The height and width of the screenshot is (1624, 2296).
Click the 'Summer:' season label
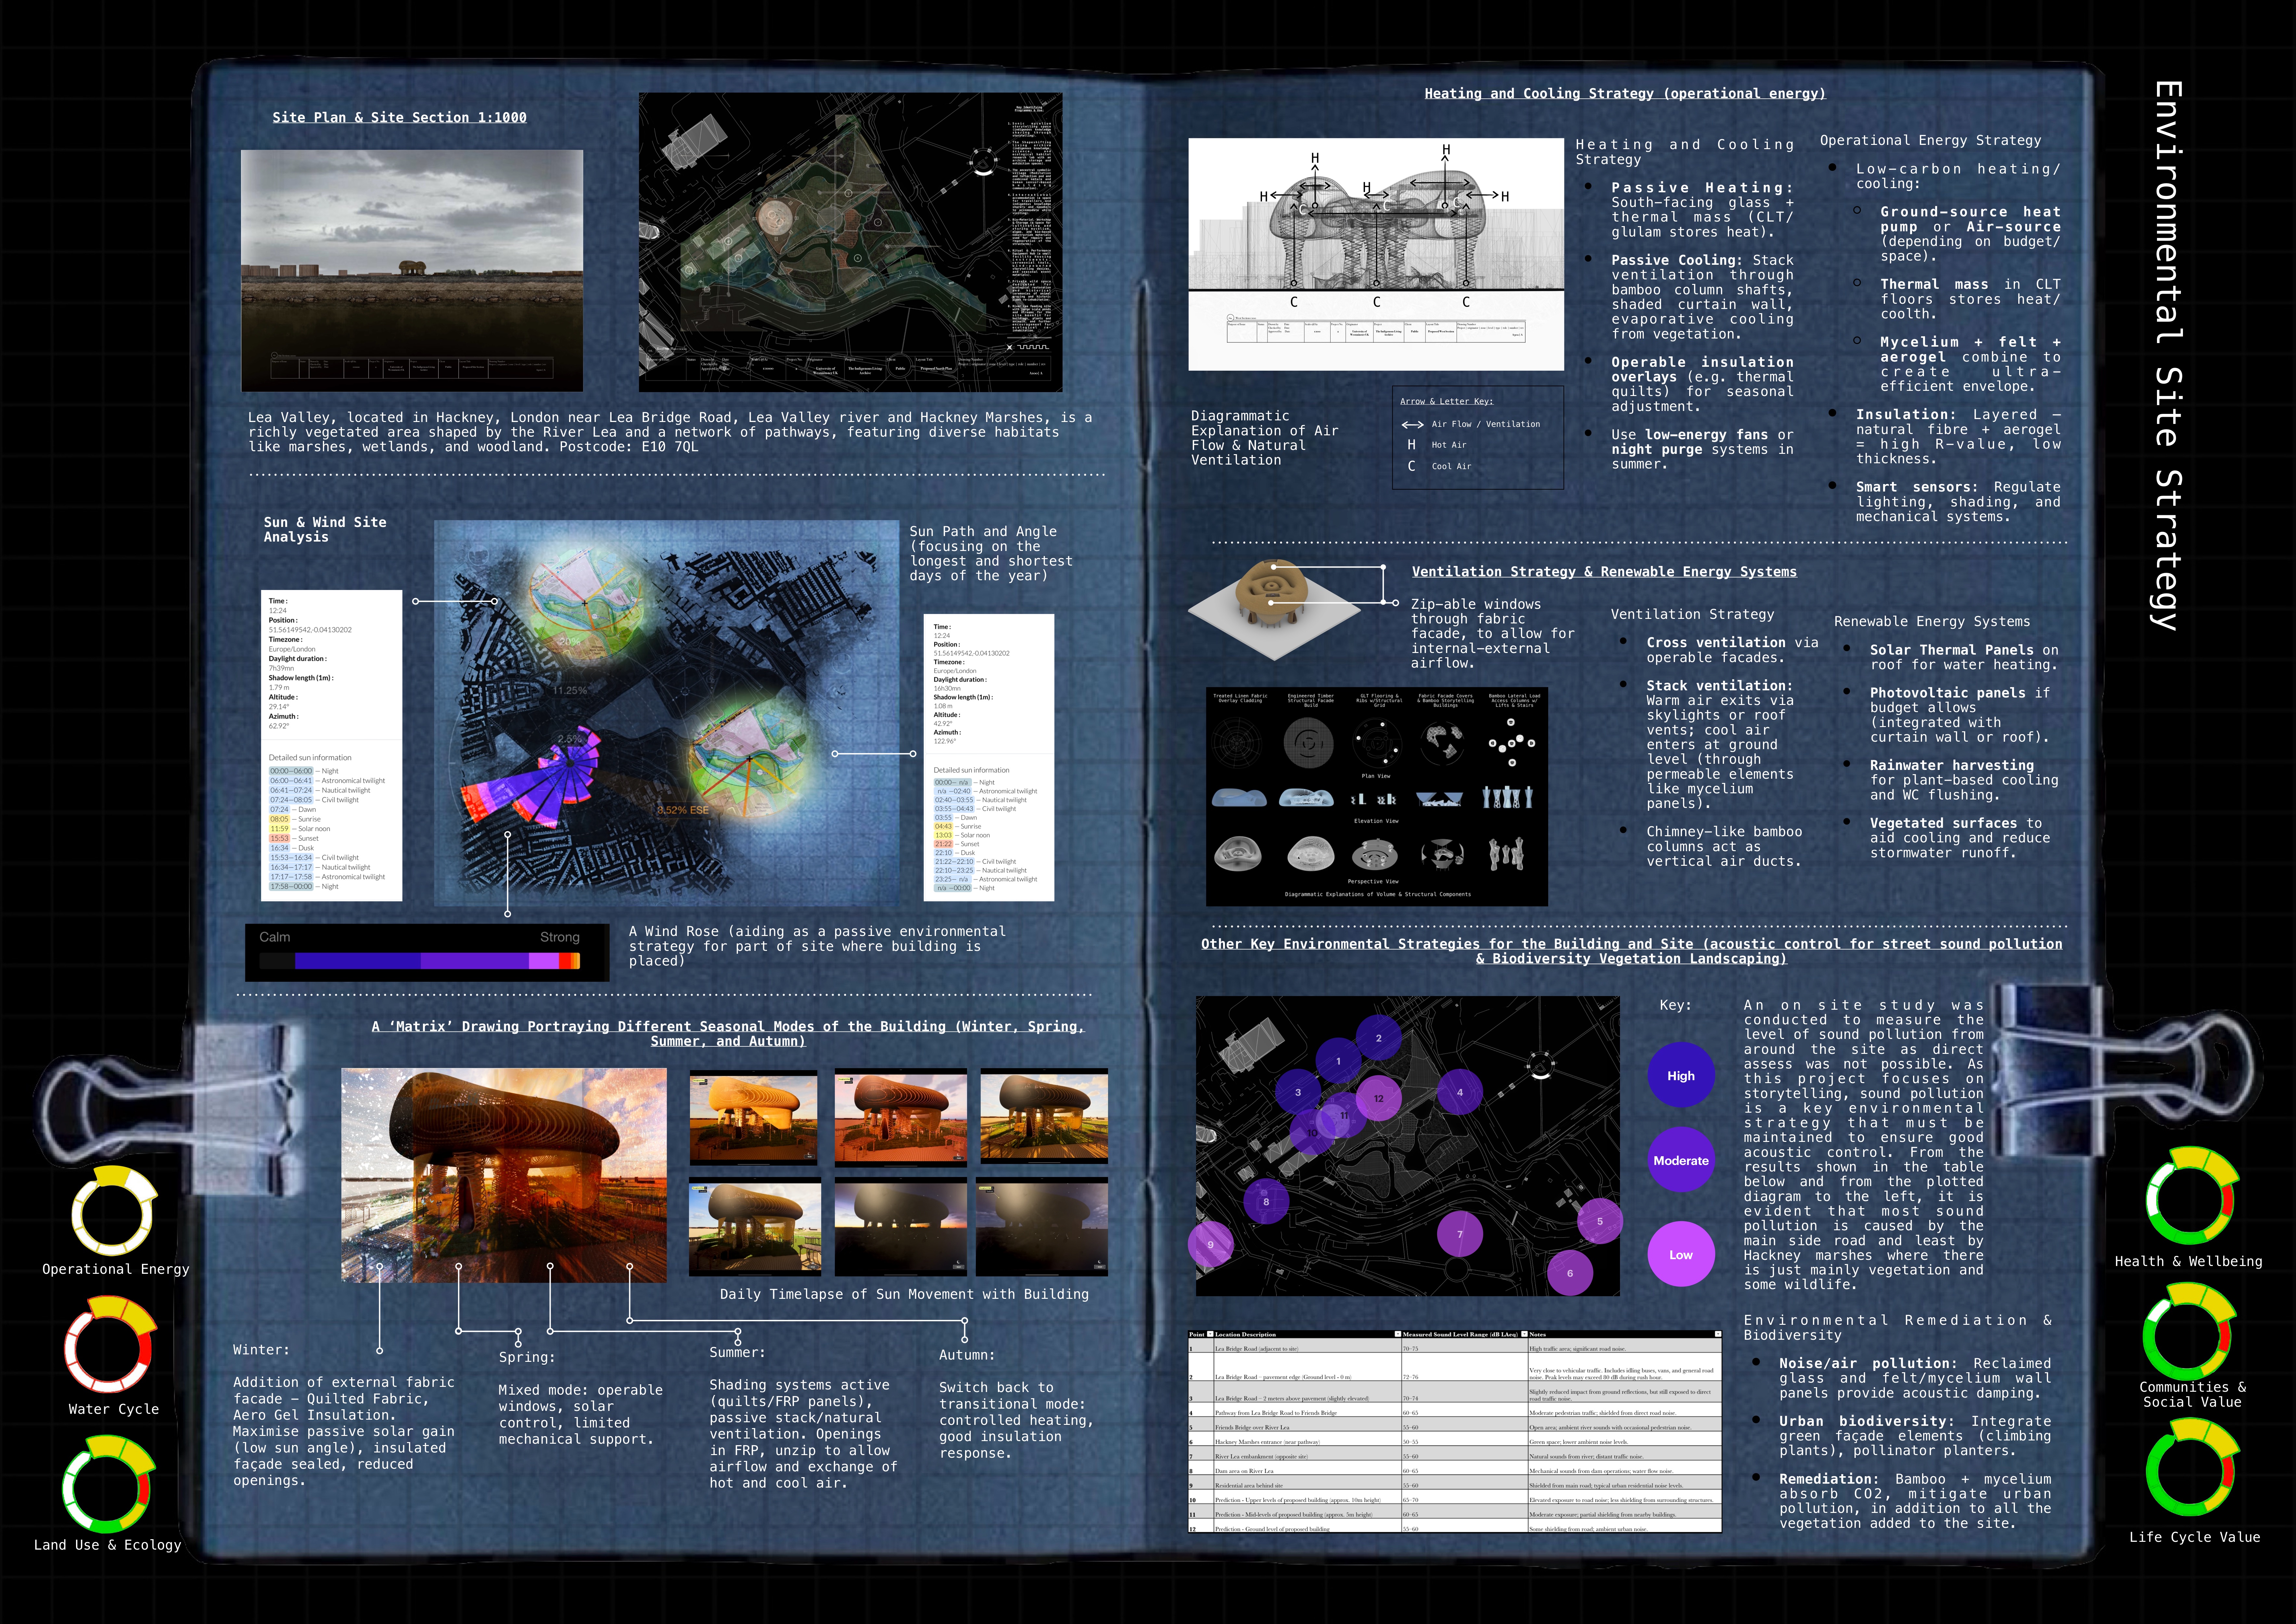737,1353
